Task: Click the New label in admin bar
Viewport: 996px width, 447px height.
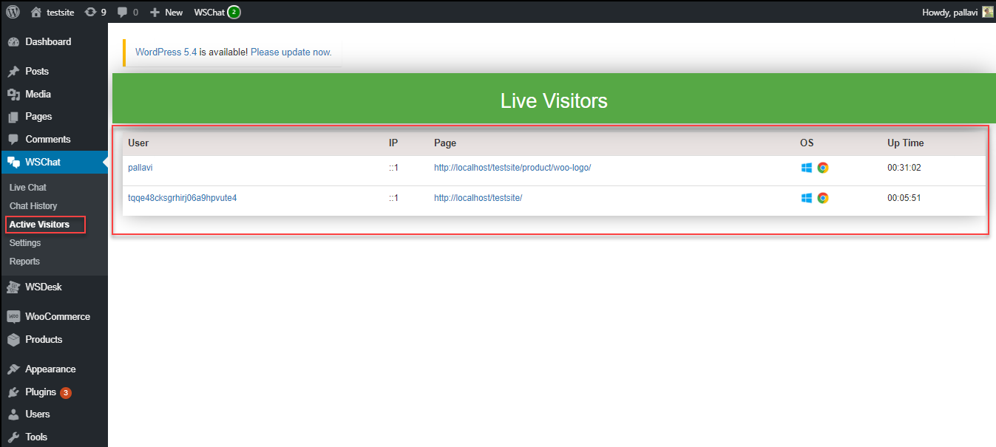Action: (174, 13)
